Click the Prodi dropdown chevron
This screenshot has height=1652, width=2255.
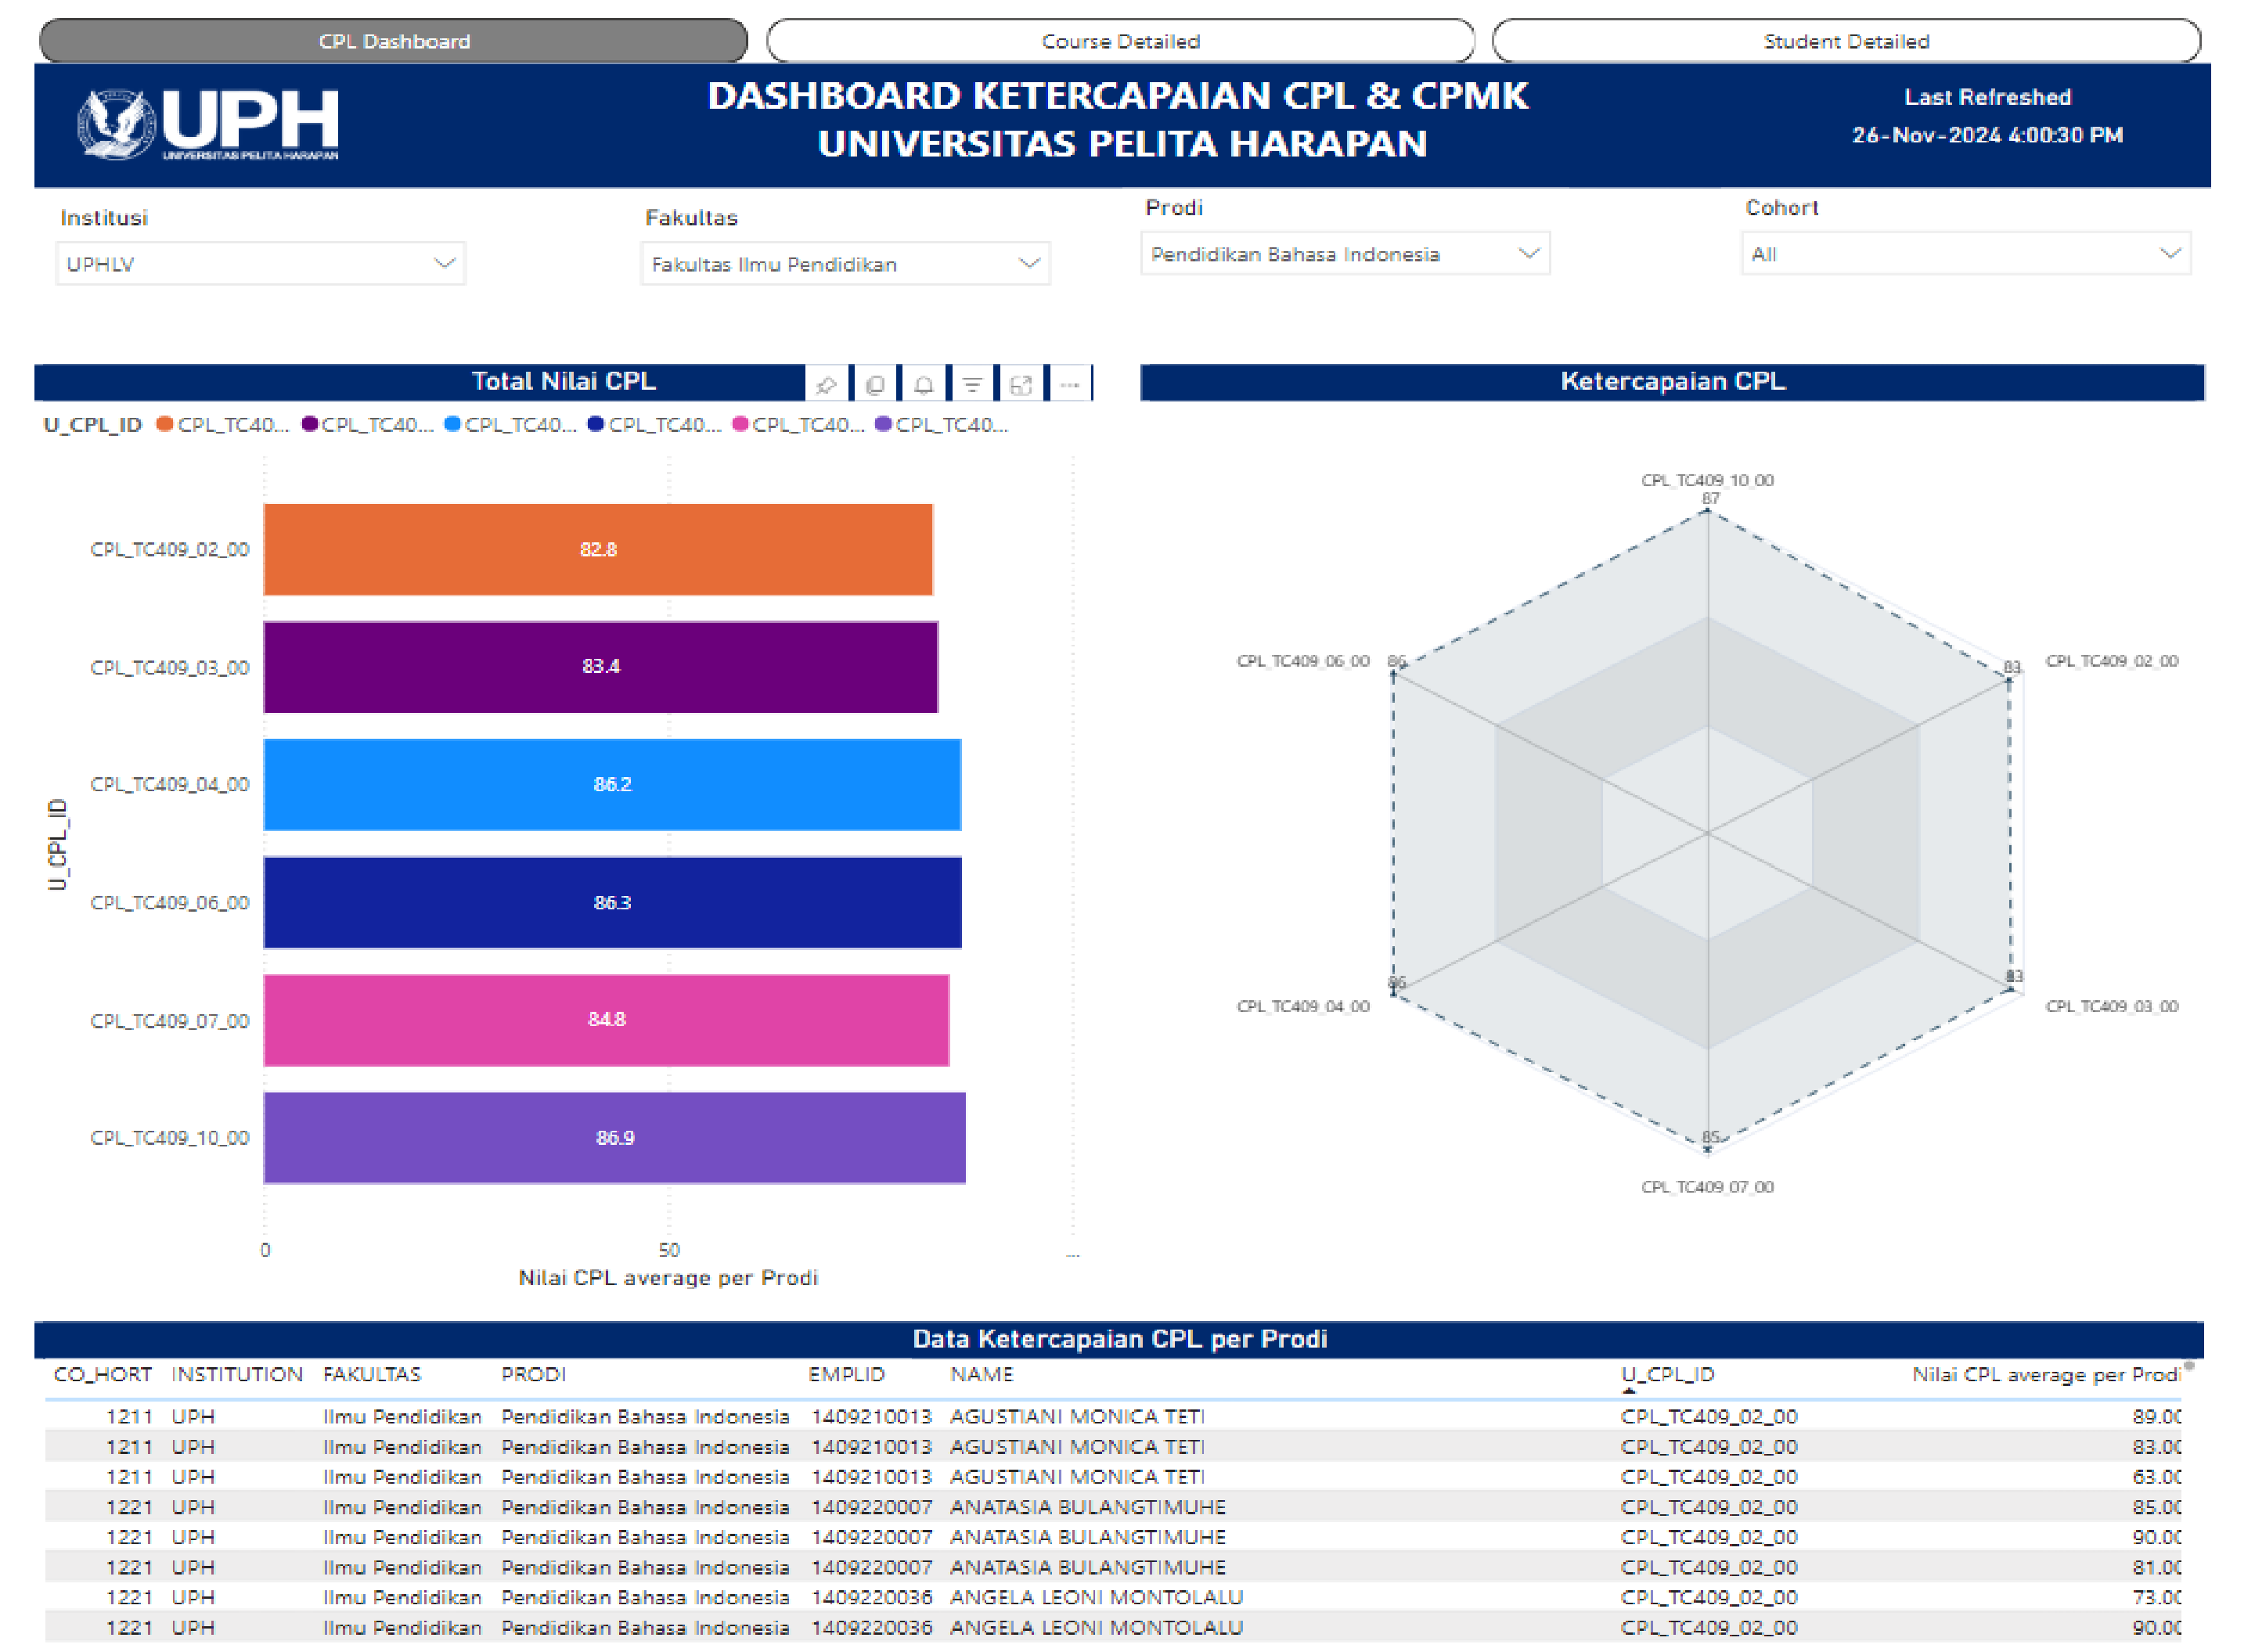[1530, 253]
